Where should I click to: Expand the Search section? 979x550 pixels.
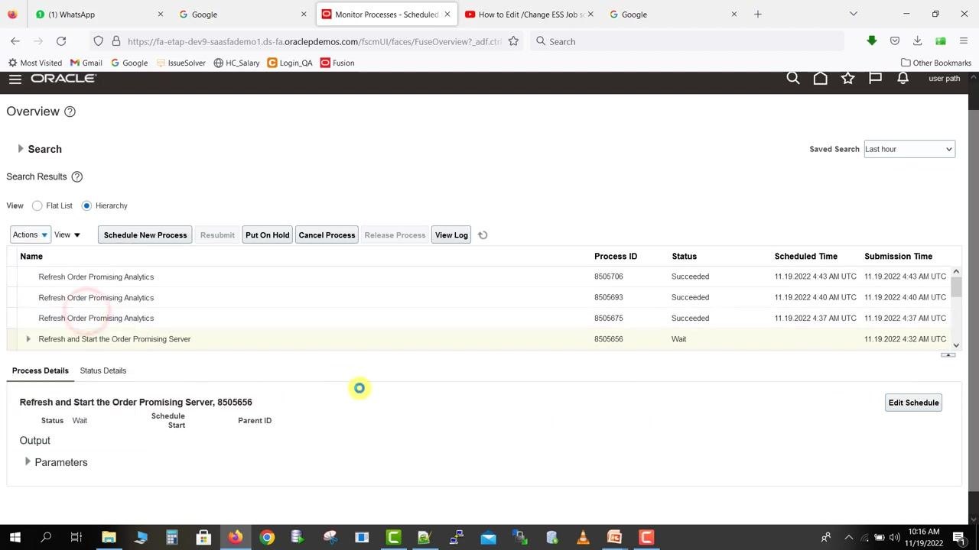click(21, 149)
